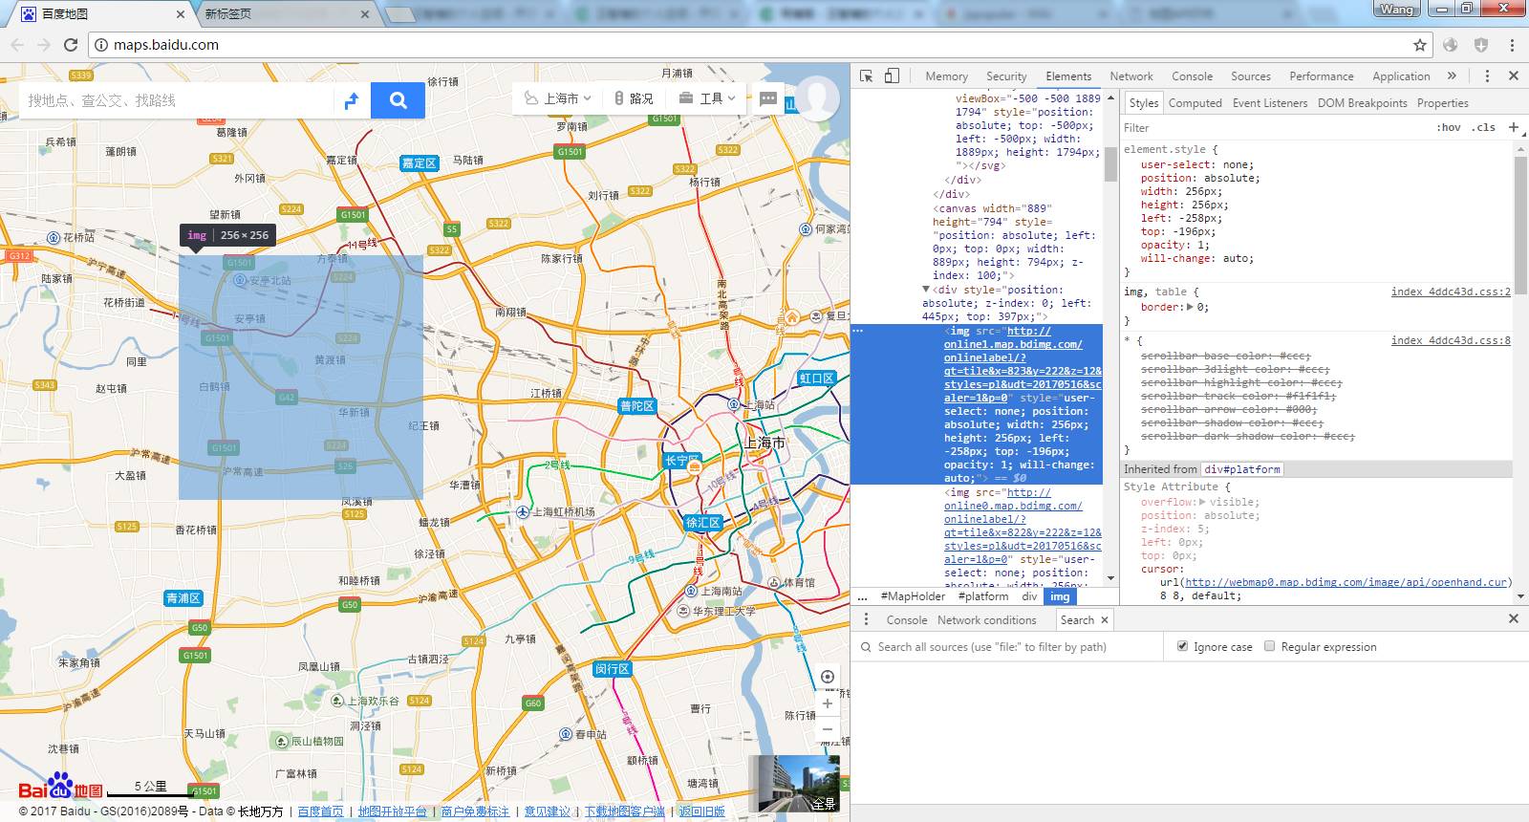Close the 新标签页 browser tab
The width and height of the screenshot is (1529, 822).
(x=365, y=14)
